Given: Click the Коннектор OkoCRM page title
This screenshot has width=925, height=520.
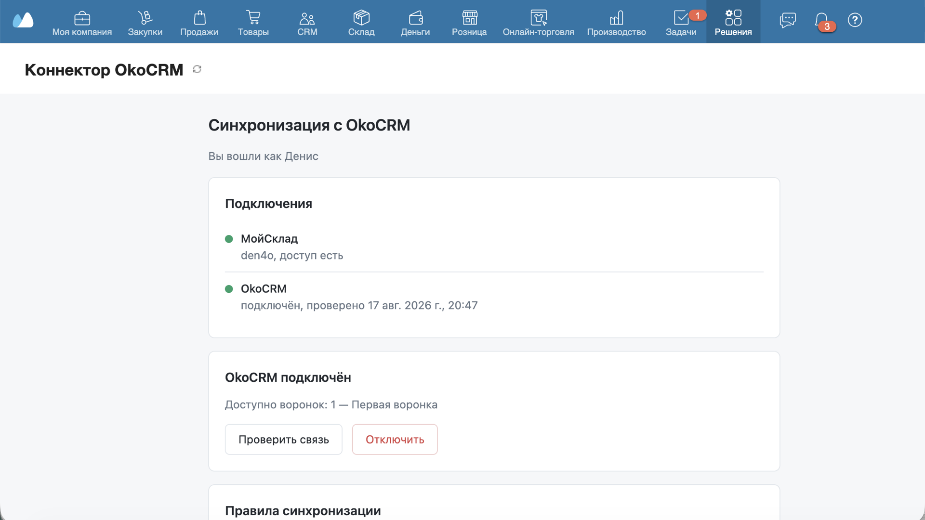Looking at the screenshot, I should tap(104, 70).
